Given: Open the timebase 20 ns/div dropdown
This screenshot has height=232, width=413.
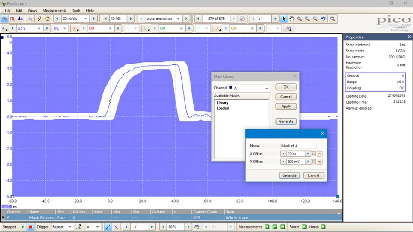Looking at the screenshot, I should click(x=86, y=19).
